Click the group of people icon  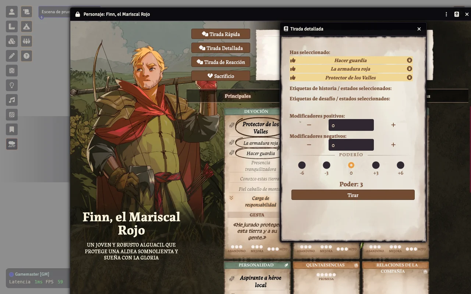tap(26, 41)
